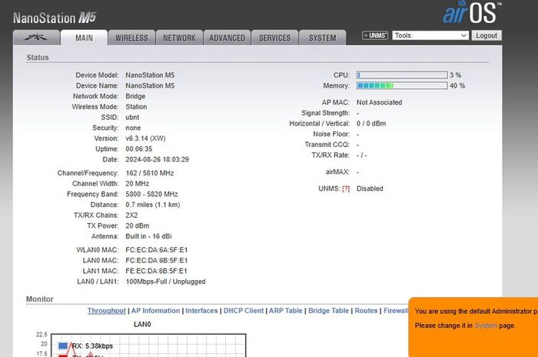This screenshot has width=538, height=357.
Task: Select the LAN1 MAC address FE:EC:DA:6B:5F:E1
Action: tap(157, 271)
